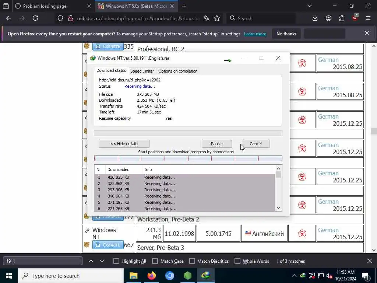Click the Info column header
Screen dimensions: 377x283
pos(207,170)
